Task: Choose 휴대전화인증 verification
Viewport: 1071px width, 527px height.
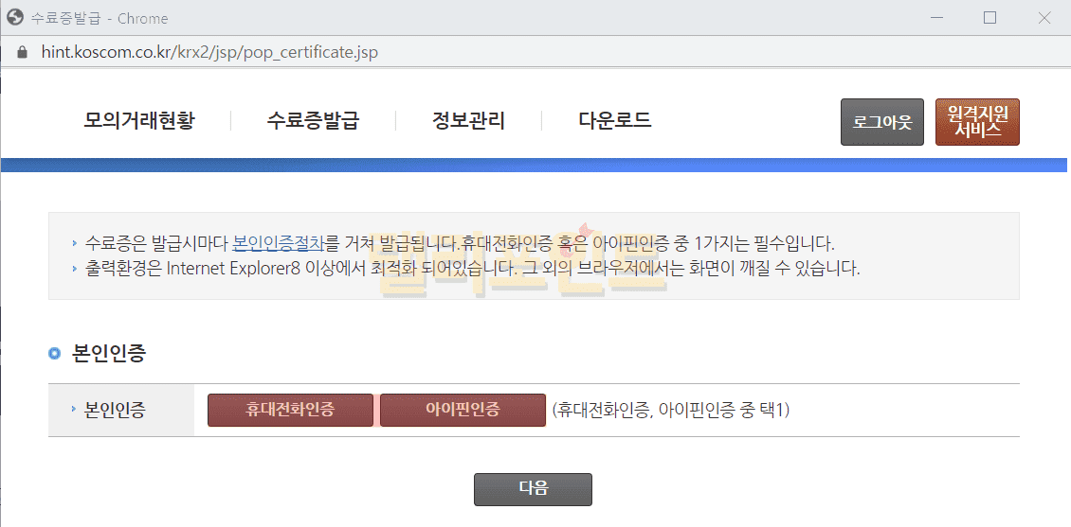Action: click(290, 411)
